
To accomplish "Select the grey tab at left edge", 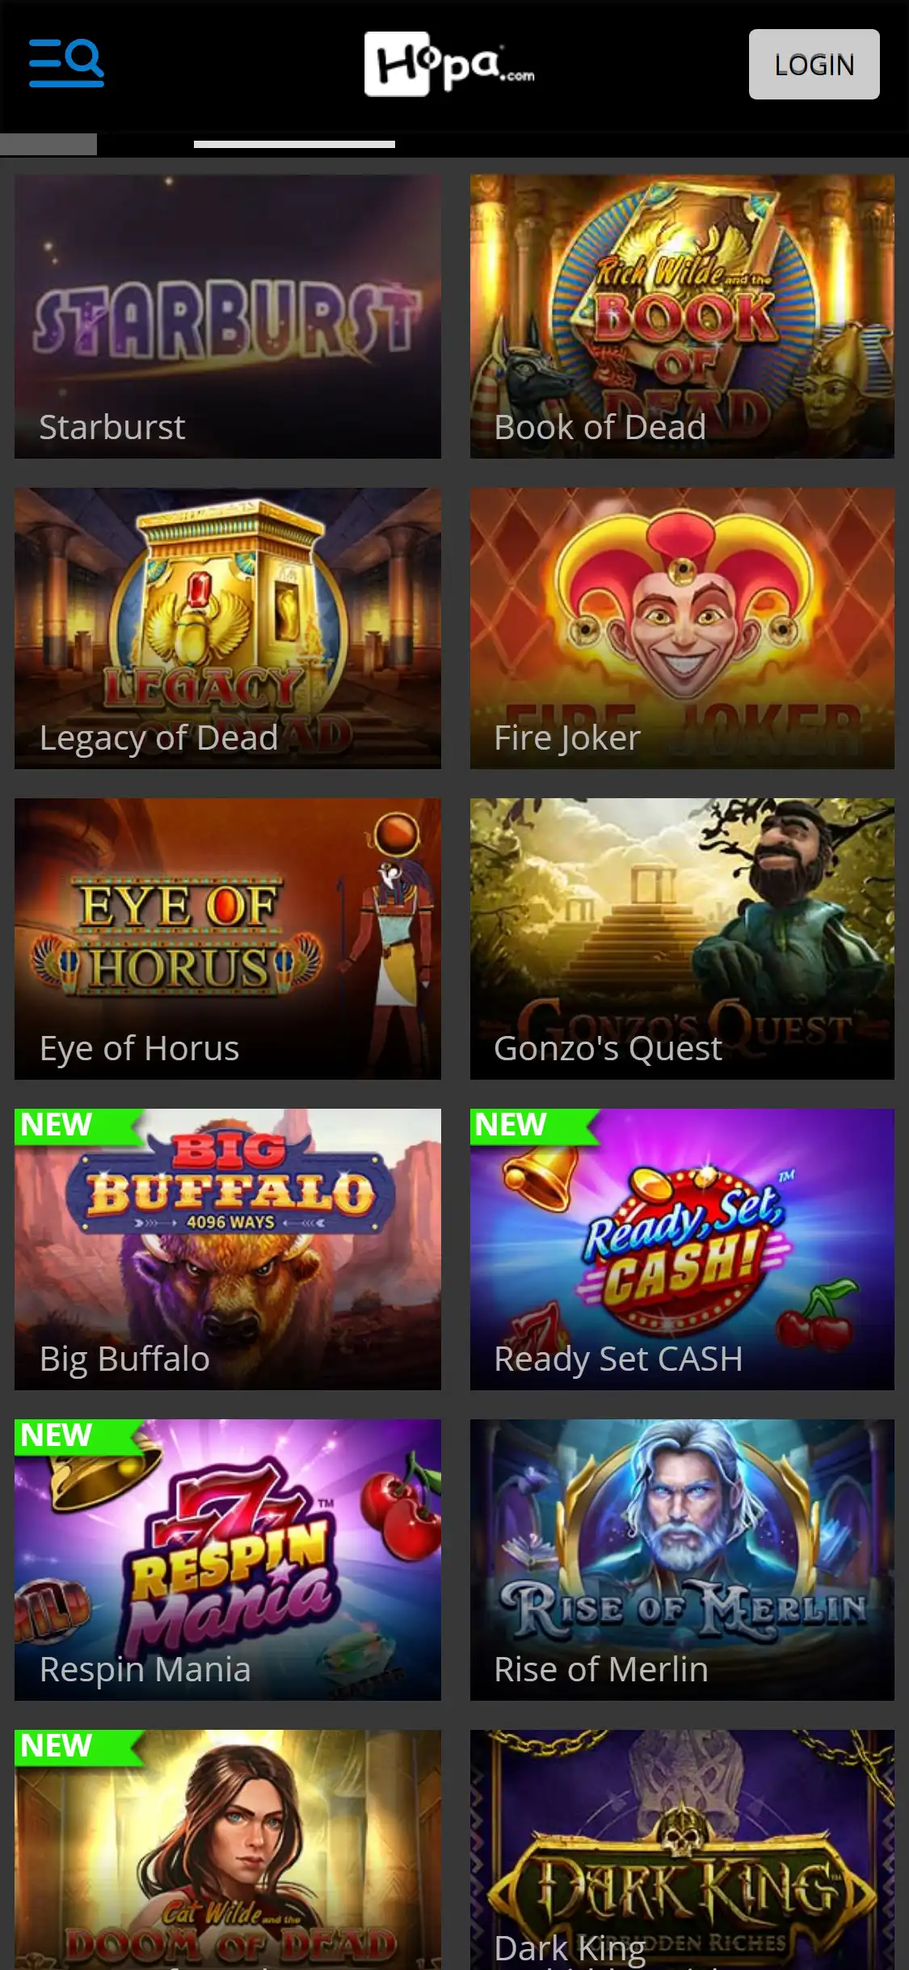I will click(x=48, y=144).
